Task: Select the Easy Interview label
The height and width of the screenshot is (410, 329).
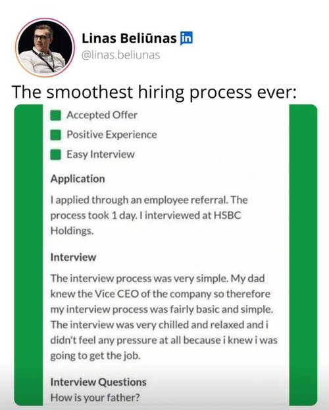Action: (101, 154)
